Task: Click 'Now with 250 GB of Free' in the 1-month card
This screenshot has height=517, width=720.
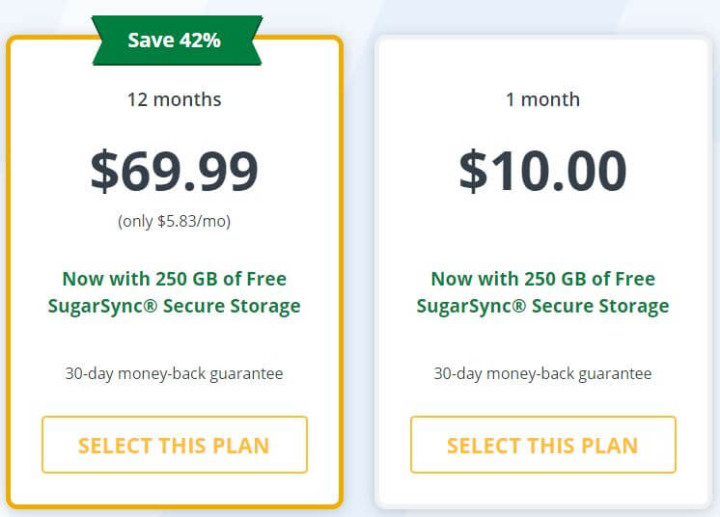Action: pos(543,279)
